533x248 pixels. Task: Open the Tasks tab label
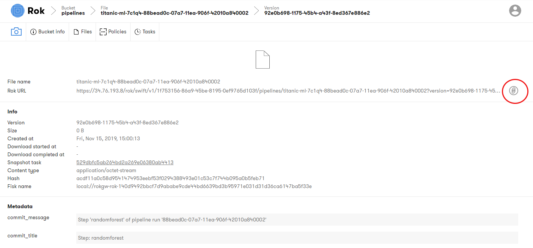(x=149, y=32)
